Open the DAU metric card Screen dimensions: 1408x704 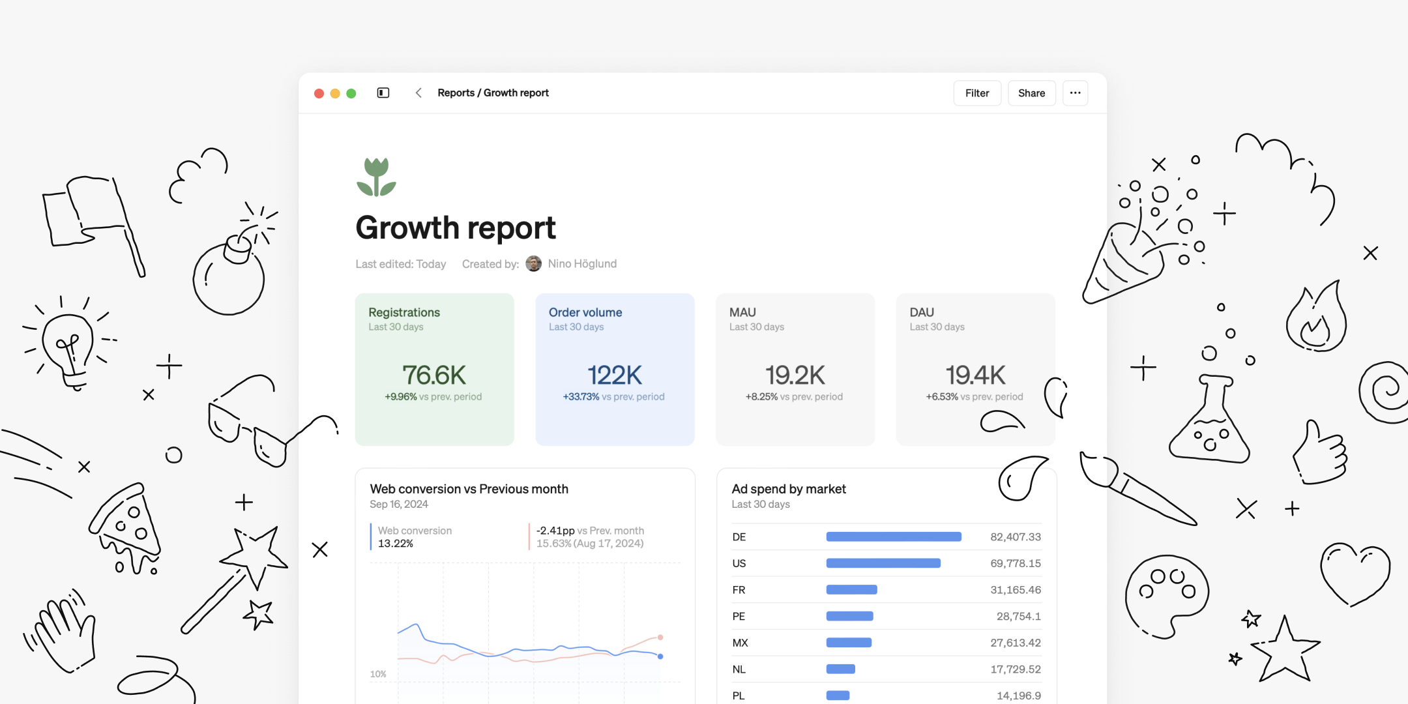975,369
